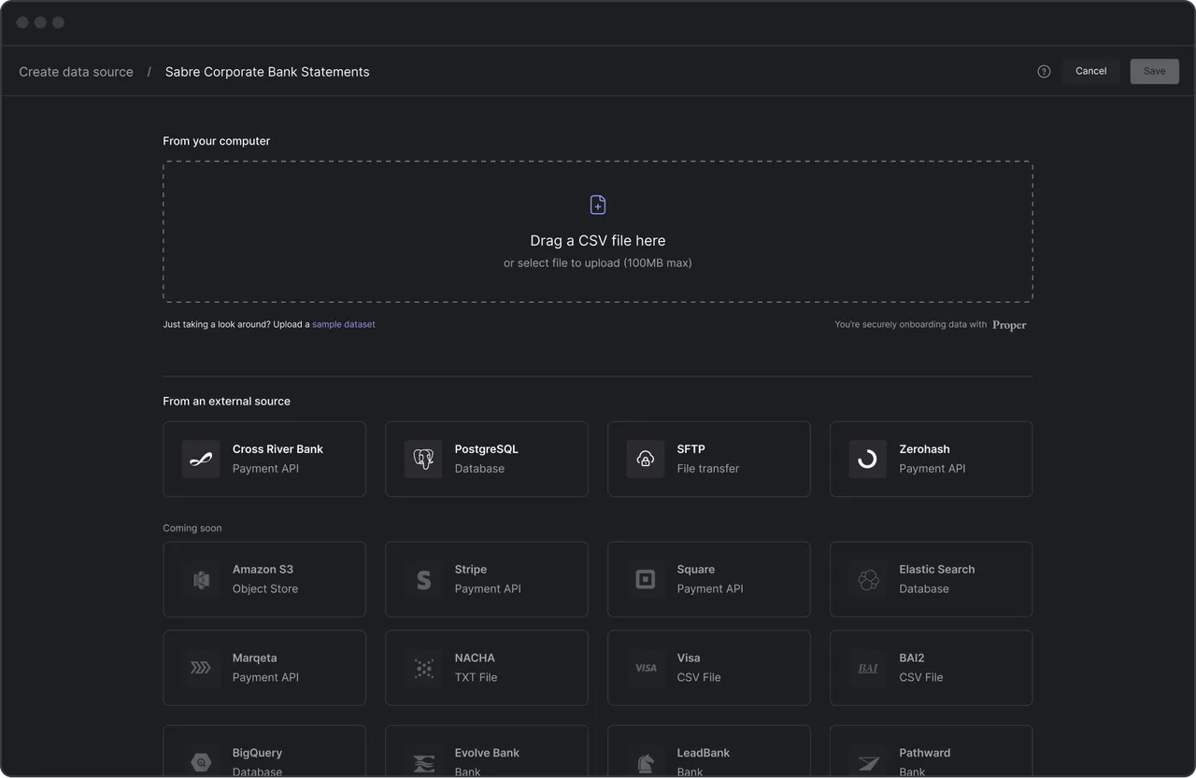Click the Zerohash ring icon
Image resolution: width=1196 pixels, height=778 pixels.
(868, 459)
